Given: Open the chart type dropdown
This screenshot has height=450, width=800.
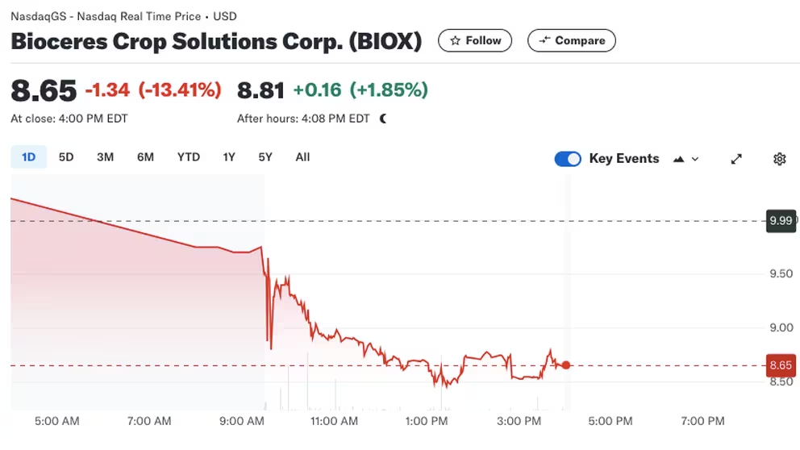Looking at the screenshot, I should pos(685,159).
